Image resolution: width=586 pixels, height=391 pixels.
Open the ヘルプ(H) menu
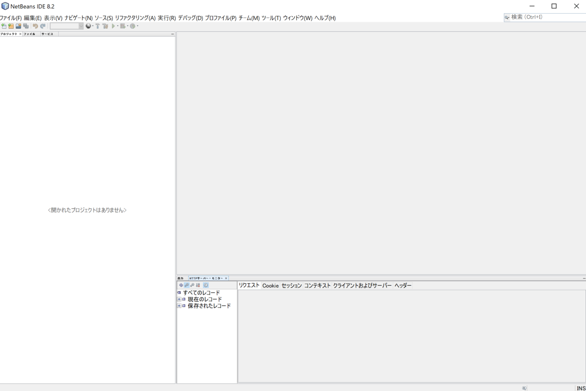click(x=325, y=18)
